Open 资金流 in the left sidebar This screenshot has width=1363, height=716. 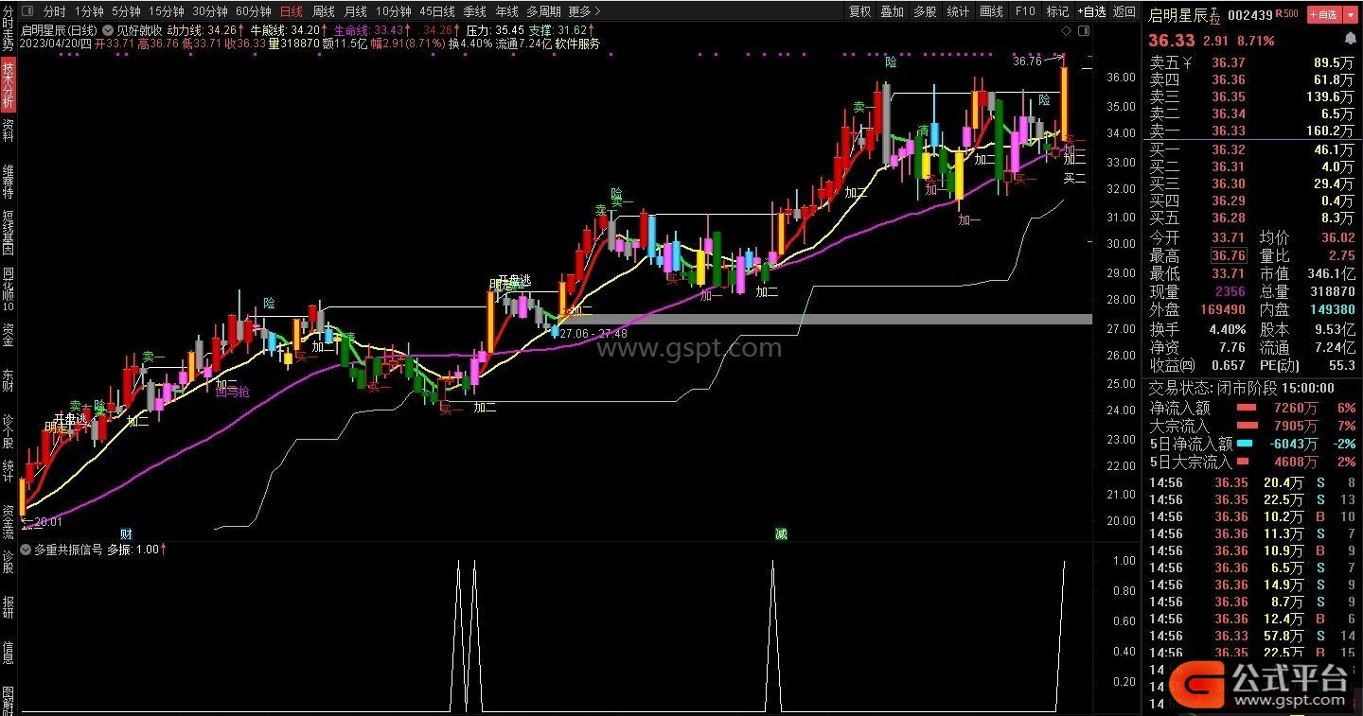8,522
